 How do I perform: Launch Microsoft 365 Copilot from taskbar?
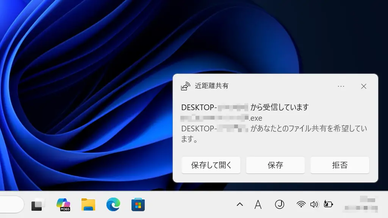63,205
